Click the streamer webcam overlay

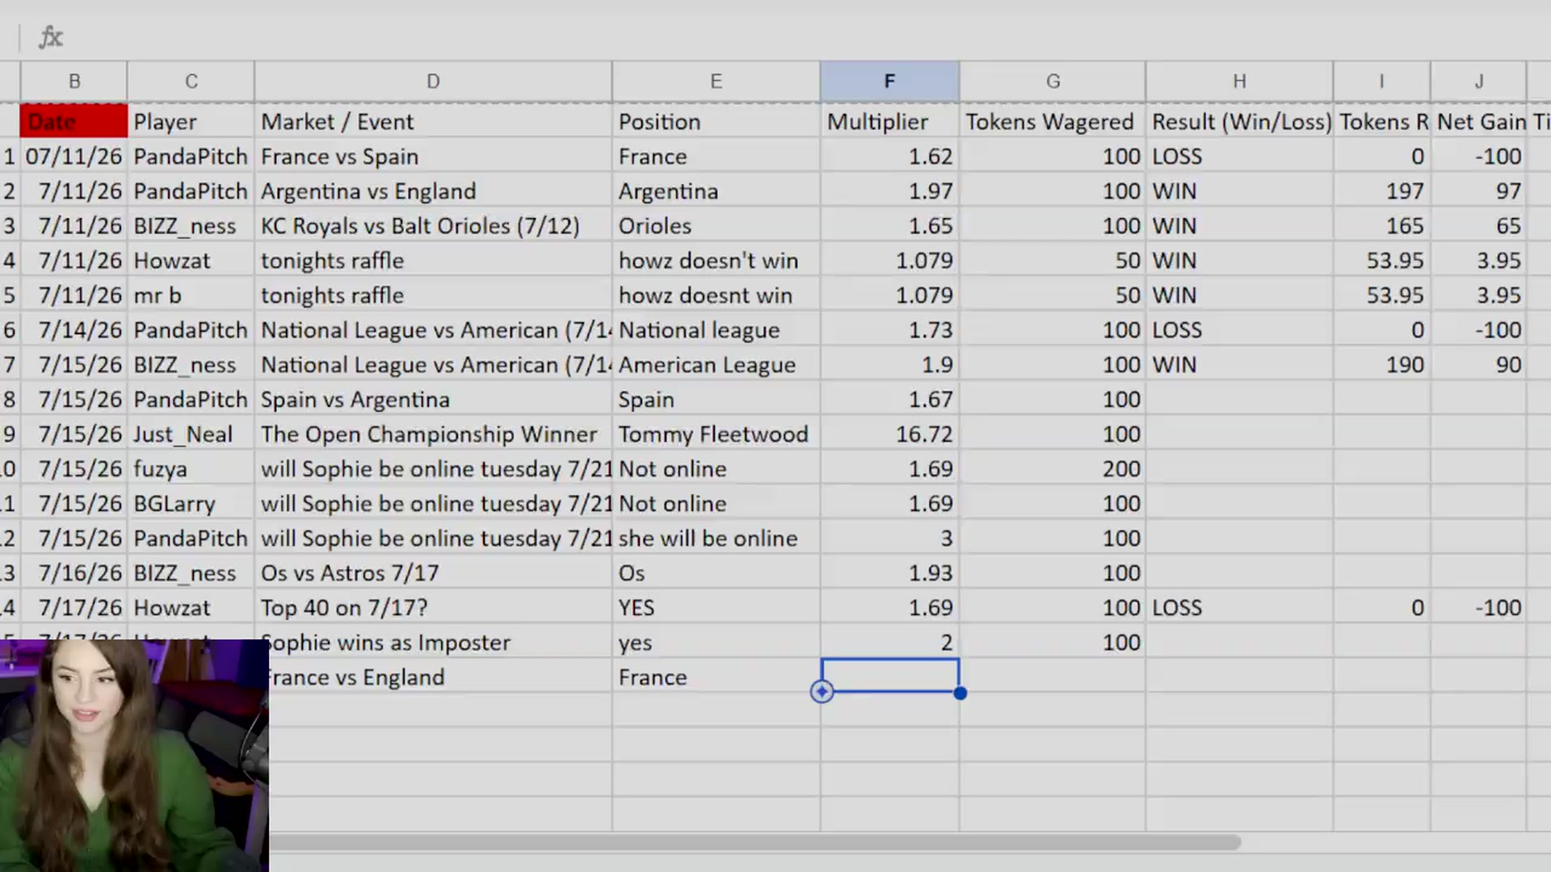click(x=134, y=756)
